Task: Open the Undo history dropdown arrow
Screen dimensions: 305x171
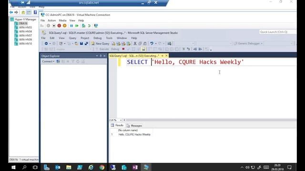Action: coord(156,44)
